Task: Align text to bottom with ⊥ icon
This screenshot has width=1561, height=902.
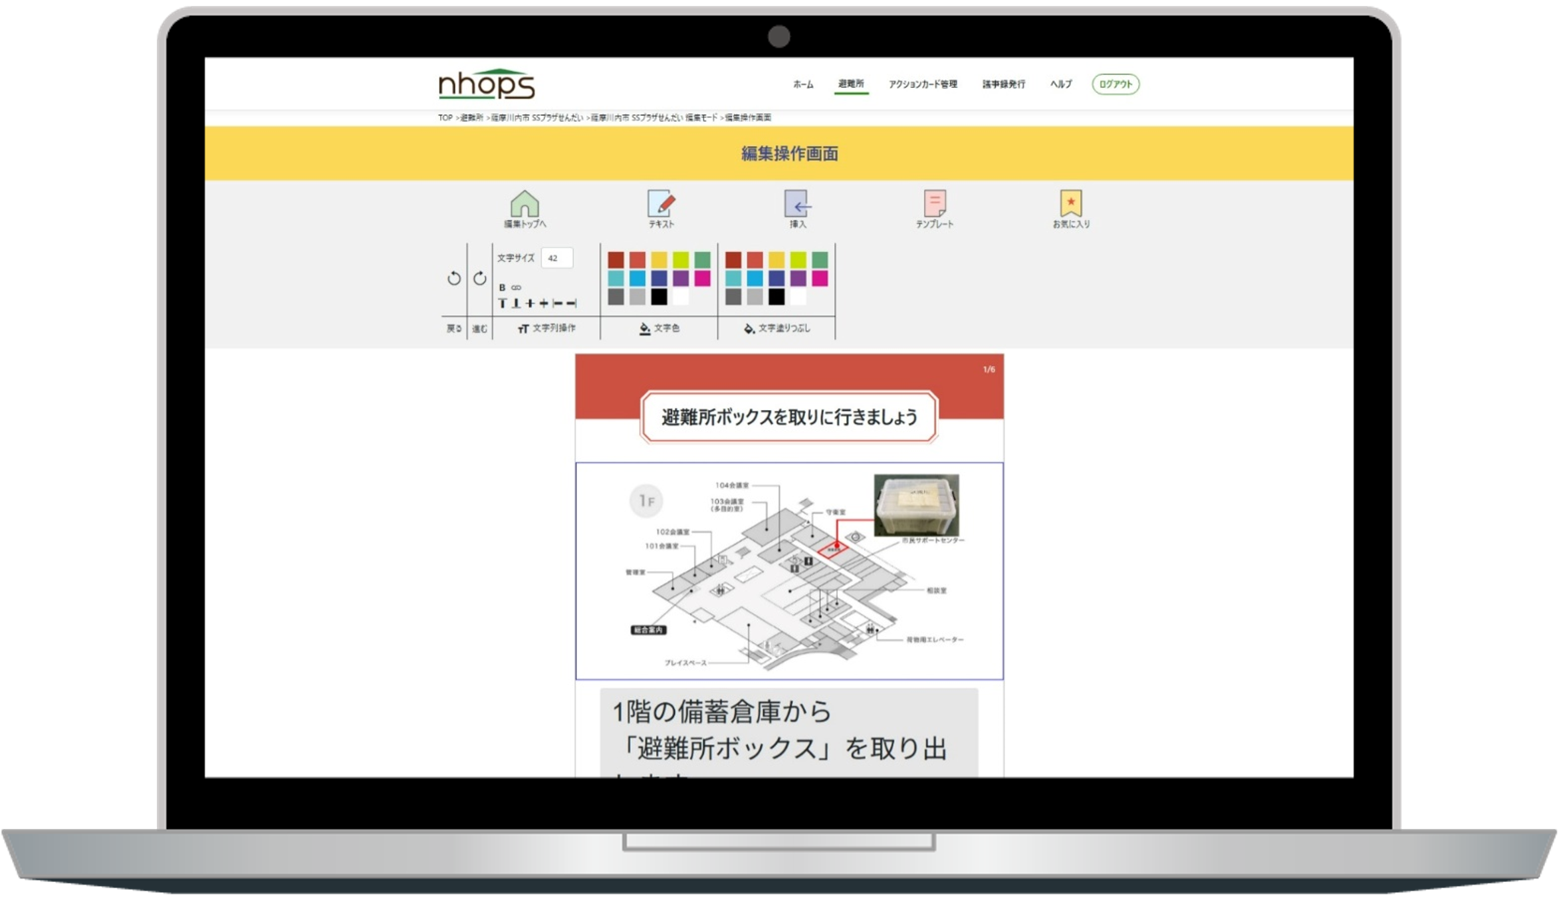Action: 516,304
